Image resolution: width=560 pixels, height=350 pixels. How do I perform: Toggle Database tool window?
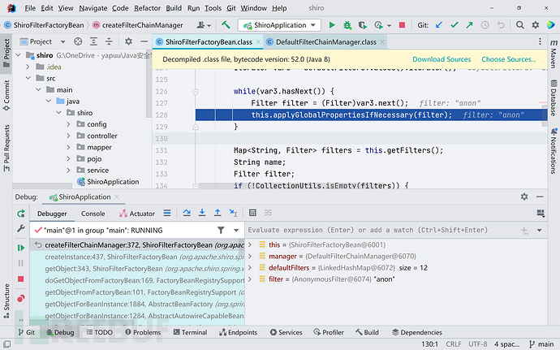[x=554, y=97]
